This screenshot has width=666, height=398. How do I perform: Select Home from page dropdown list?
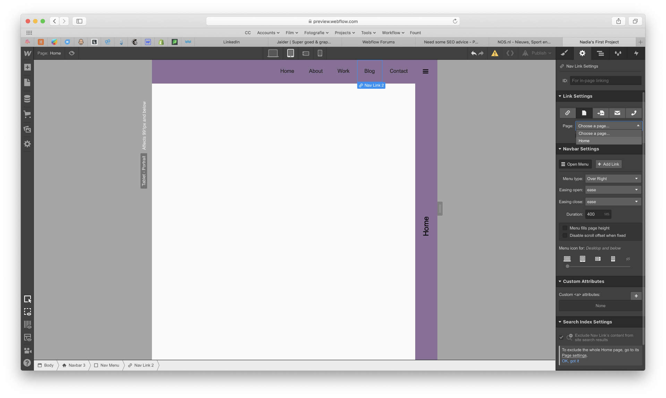point(584,141)
